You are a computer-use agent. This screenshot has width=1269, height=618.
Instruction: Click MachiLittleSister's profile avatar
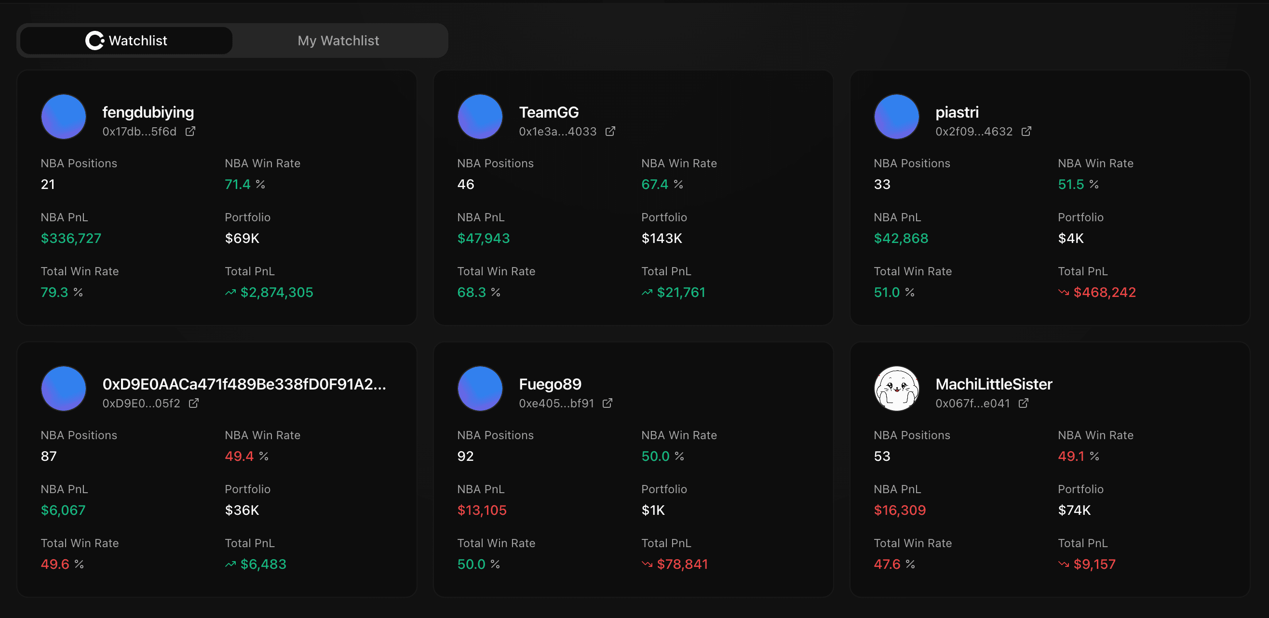(897, 388)
